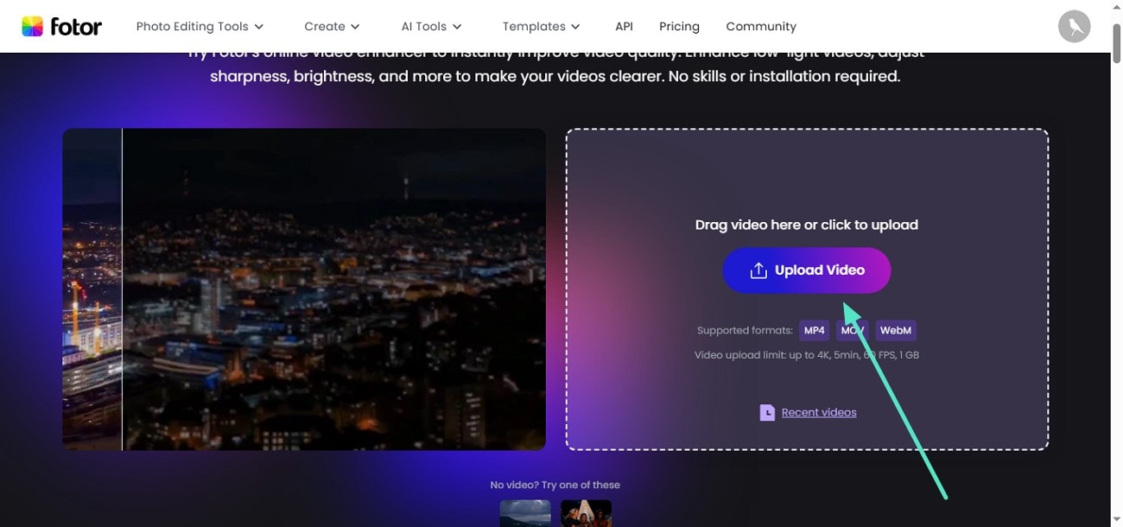Open the Photo Editing Tools menu
This screenshot has width=1123, height=527.
(200, 27)
